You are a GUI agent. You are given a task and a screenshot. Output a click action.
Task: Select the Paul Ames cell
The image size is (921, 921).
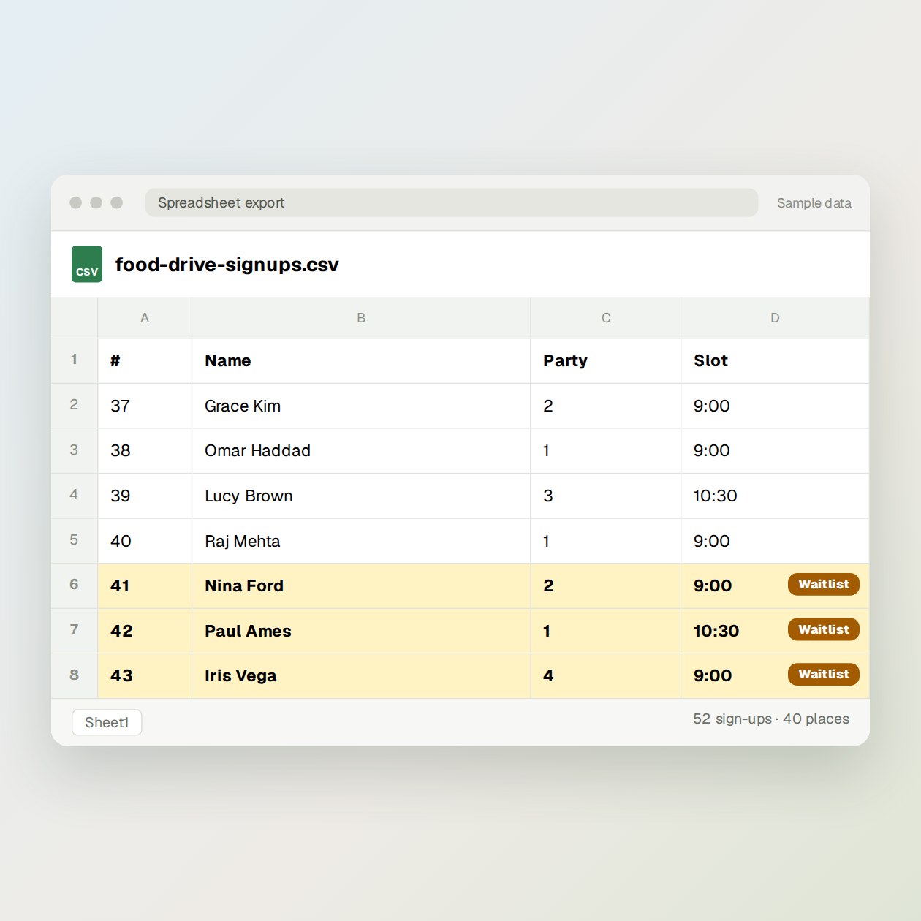click(x=361, y=631)
